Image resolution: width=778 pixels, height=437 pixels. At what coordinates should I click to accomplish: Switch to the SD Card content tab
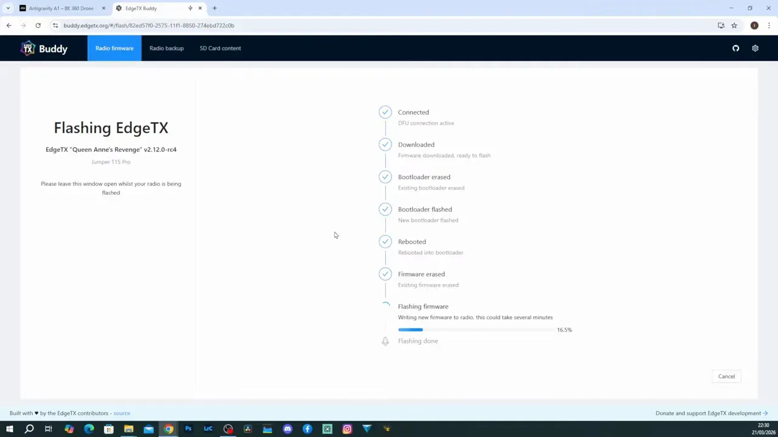point(220,48)
